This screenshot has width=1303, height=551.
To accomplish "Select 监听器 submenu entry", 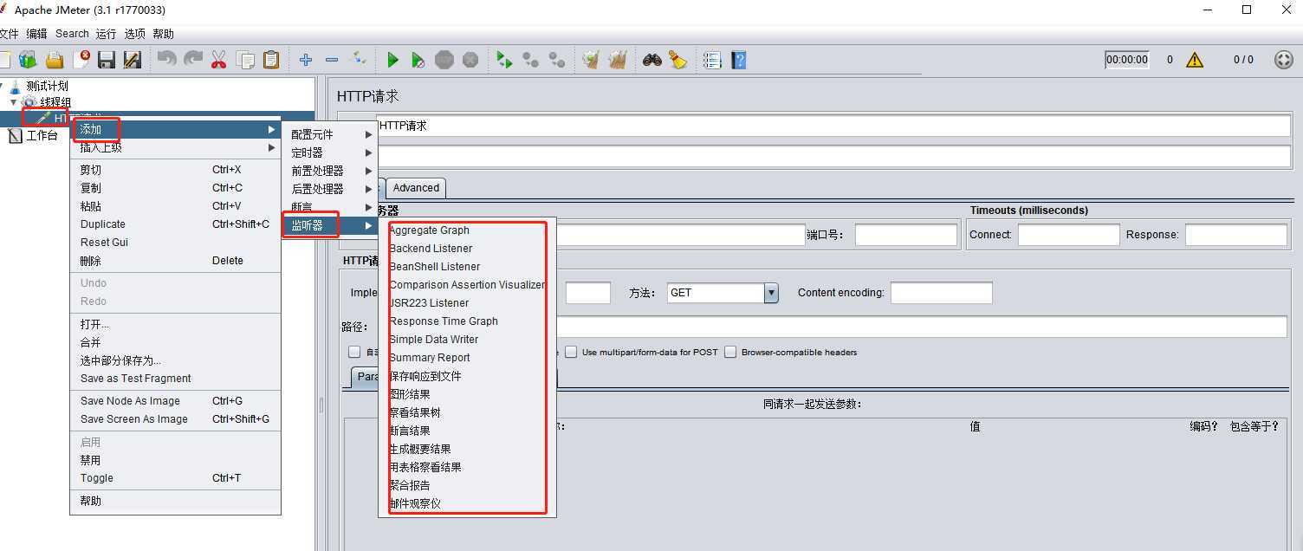I will pos(330,225).
